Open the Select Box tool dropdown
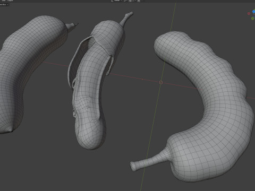 (x=4, y=5)
